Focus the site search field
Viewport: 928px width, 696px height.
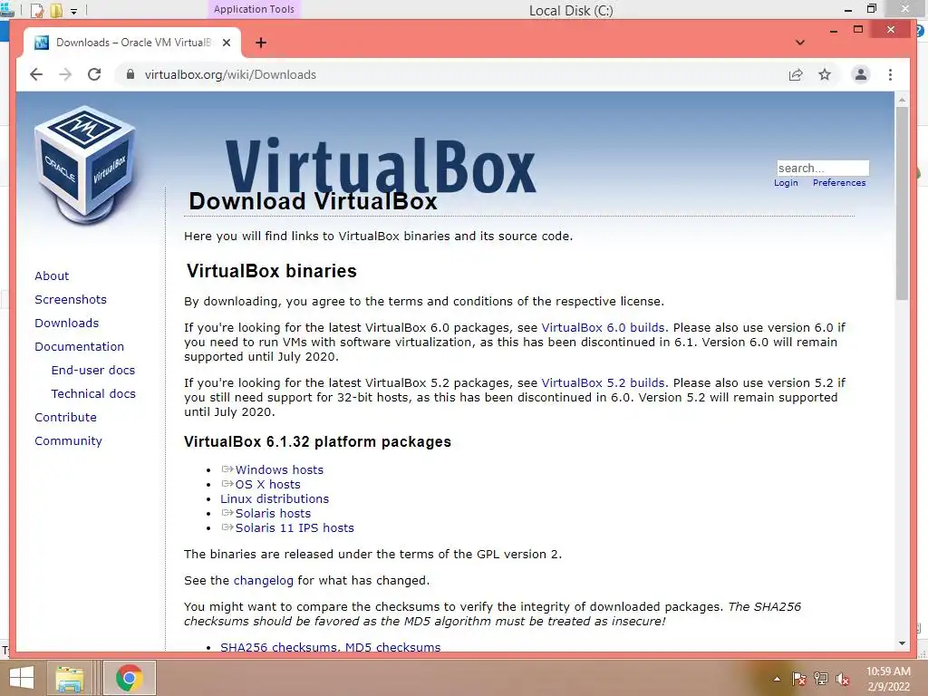(823, 168)
